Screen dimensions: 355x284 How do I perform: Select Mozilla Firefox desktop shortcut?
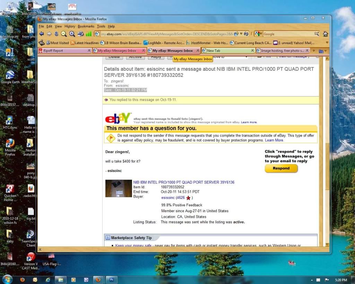(10, 147)
